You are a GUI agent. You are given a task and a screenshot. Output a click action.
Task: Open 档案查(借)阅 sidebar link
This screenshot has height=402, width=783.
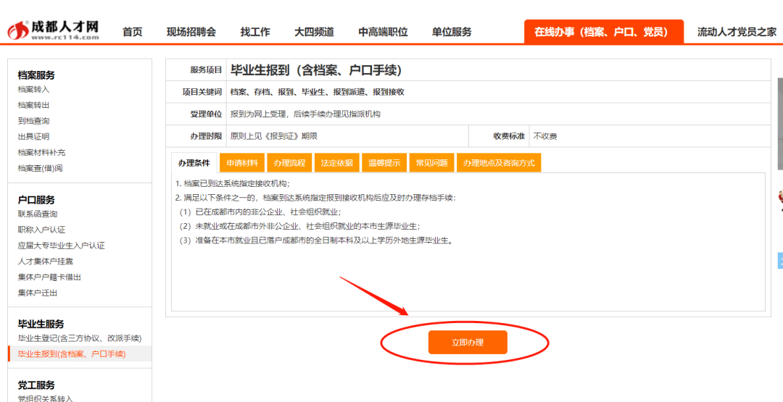click(40, 168)
